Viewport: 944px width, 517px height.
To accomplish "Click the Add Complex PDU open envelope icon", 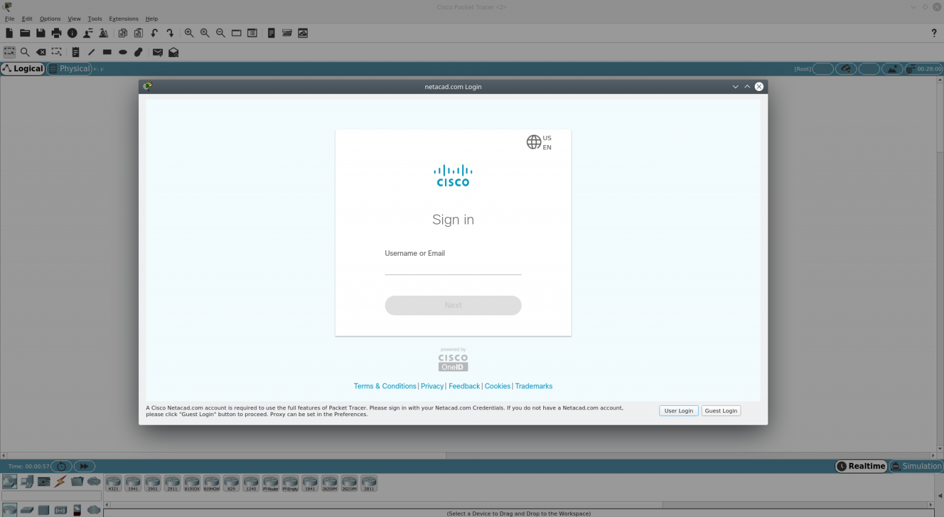I will click(174, 52).
